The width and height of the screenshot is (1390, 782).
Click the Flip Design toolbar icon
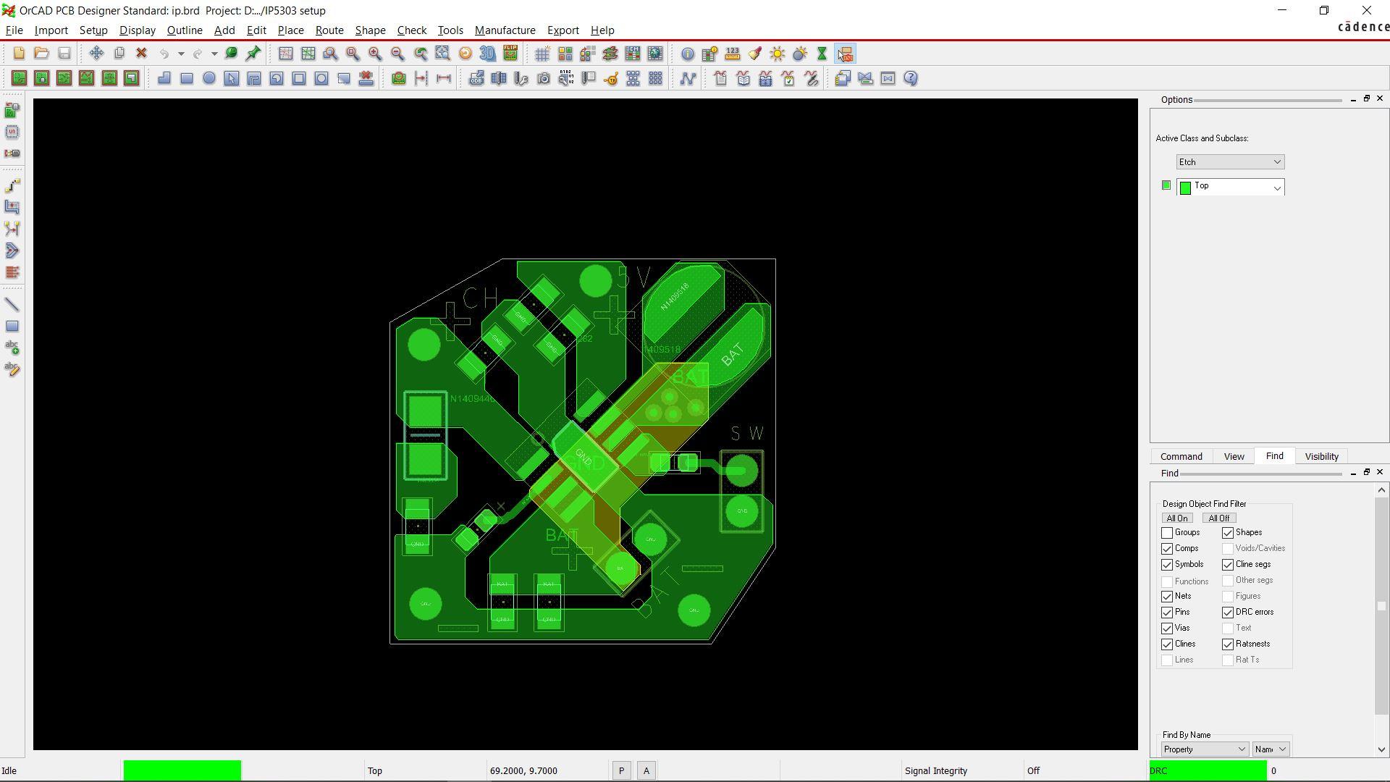(510, 54)
